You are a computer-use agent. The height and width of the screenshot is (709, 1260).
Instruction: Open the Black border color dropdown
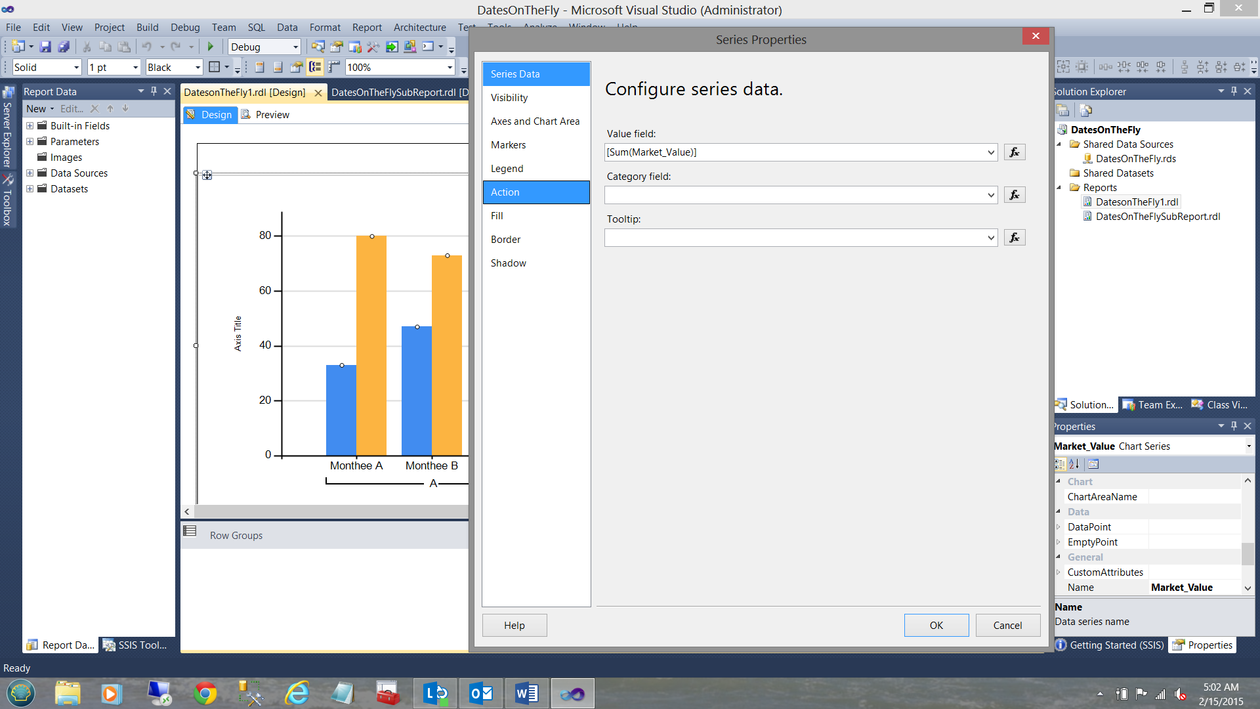197,67
